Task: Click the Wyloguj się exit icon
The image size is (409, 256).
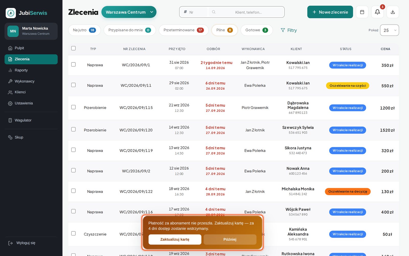Action: pos(10,243)
